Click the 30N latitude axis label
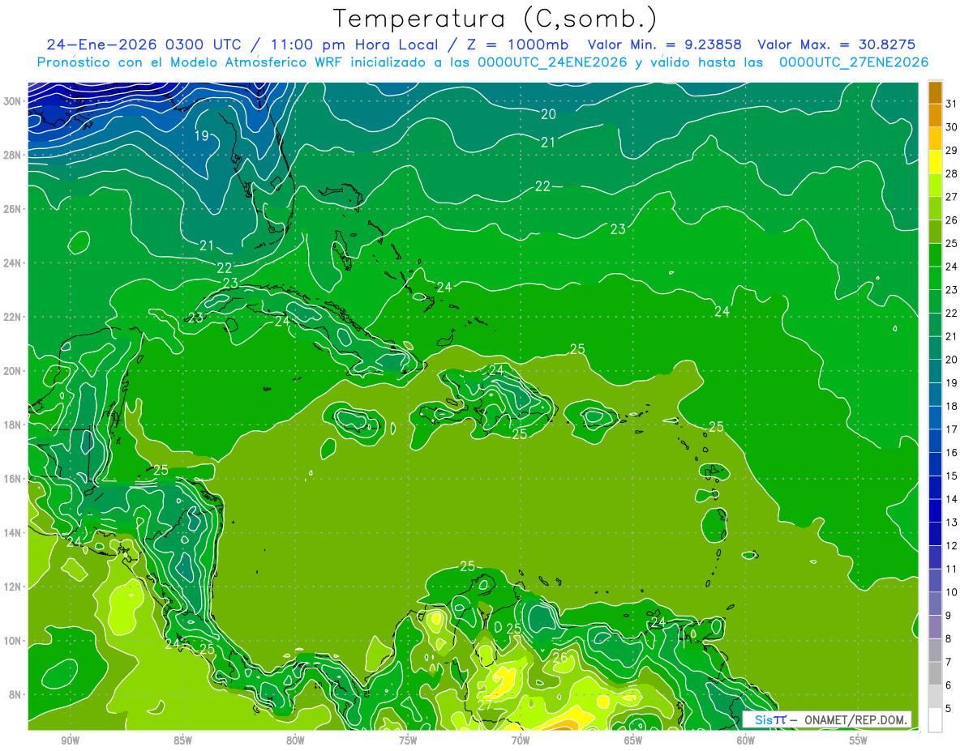Screen dimensions: 973x751 click(11, 101)
